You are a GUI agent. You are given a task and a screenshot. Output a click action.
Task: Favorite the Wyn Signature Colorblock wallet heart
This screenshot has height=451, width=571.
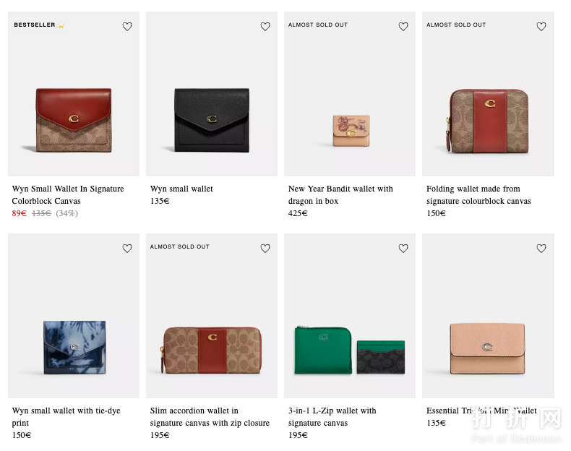tap(127, 27)
